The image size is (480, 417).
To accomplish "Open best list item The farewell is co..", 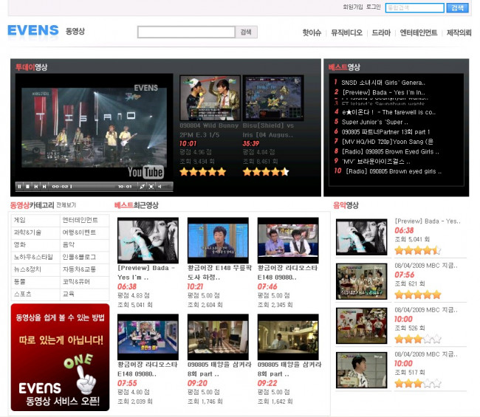I will (388, 112).
